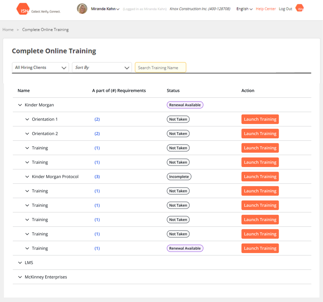
Task: Open the (2) requirements link for Orientation 2
Action: [x=97, y=134]
